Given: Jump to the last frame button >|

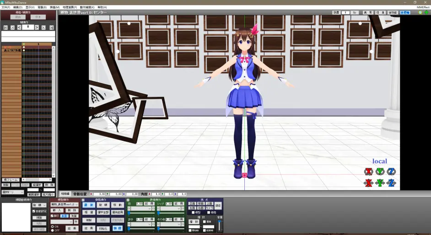Looking at the screenshot, I should [51, 27].
